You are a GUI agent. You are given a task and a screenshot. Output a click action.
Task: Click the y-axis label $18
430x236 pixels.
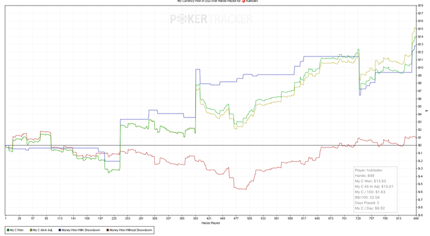click(x=420, y=6)
